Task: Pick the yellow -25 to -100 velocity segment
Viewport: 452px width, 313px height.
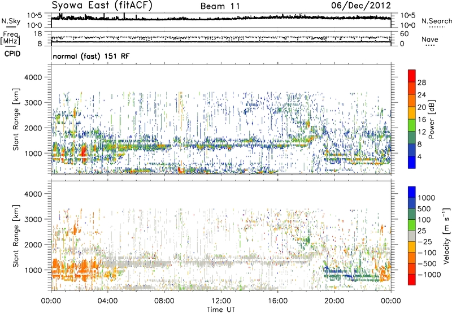Action: tap(412, 247)
